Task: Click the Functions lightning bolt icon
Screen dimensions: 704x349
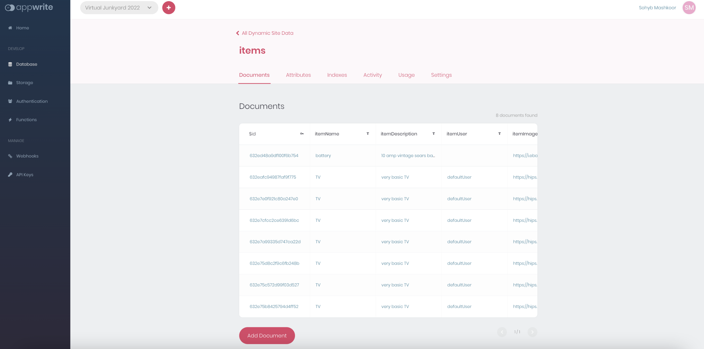Action: click(x=10, y=120)
